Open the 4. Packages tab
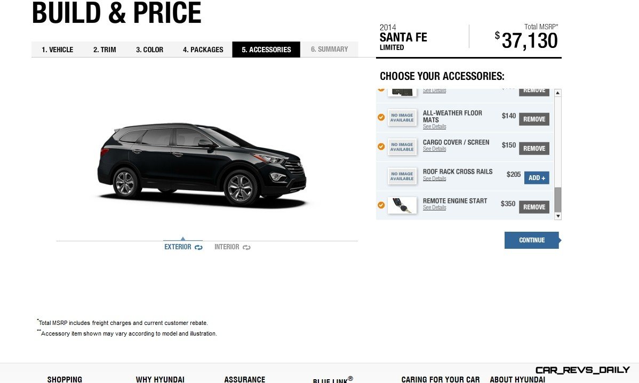The height and width of the screenshot is (383, 639). click(203, 50)
